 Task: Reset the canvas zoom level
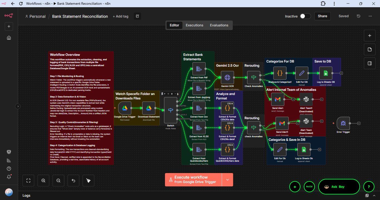click(73, 181)
